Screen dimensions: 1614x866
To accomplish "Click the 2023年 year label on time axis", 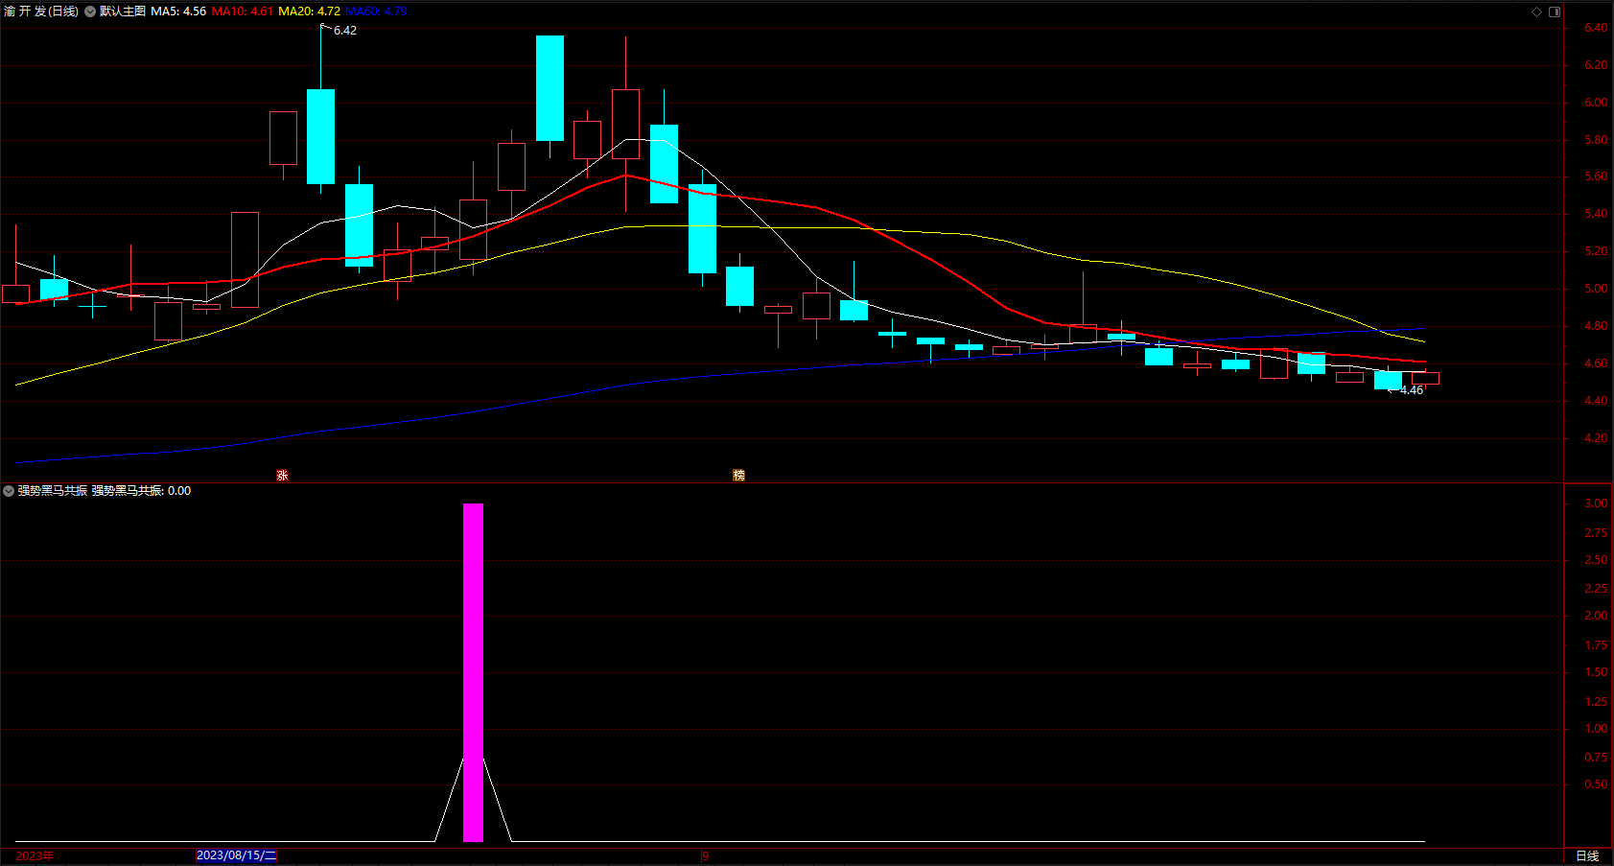I will click(x=35, y=855).
